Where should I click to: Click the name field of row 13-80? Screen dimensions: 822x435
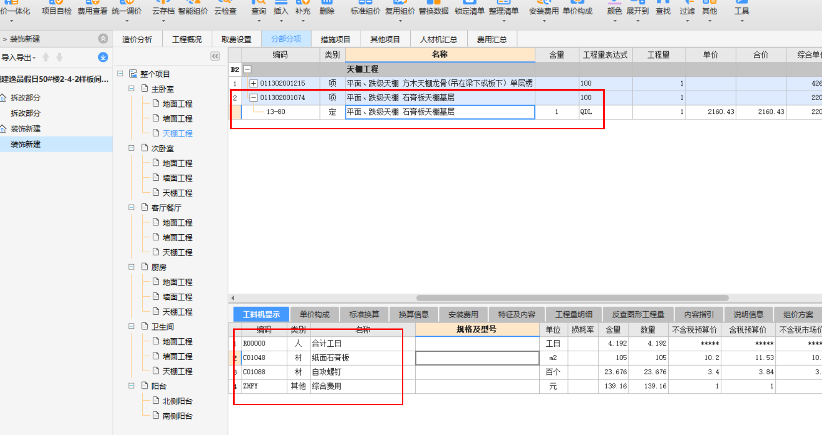click(440, 112)
